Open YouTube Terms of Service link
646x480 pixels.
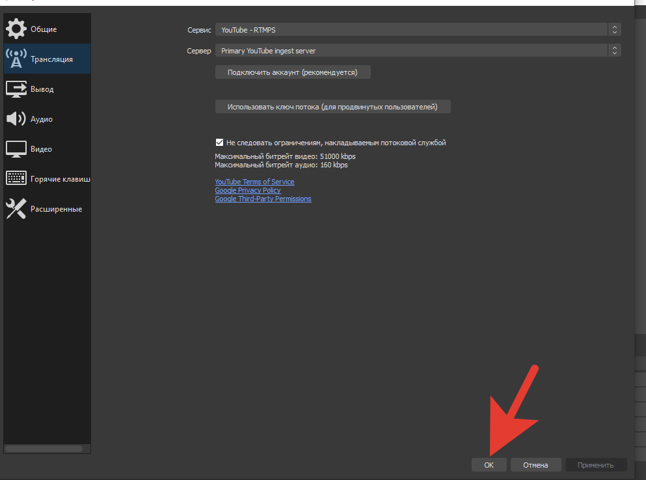click(254, 182)
